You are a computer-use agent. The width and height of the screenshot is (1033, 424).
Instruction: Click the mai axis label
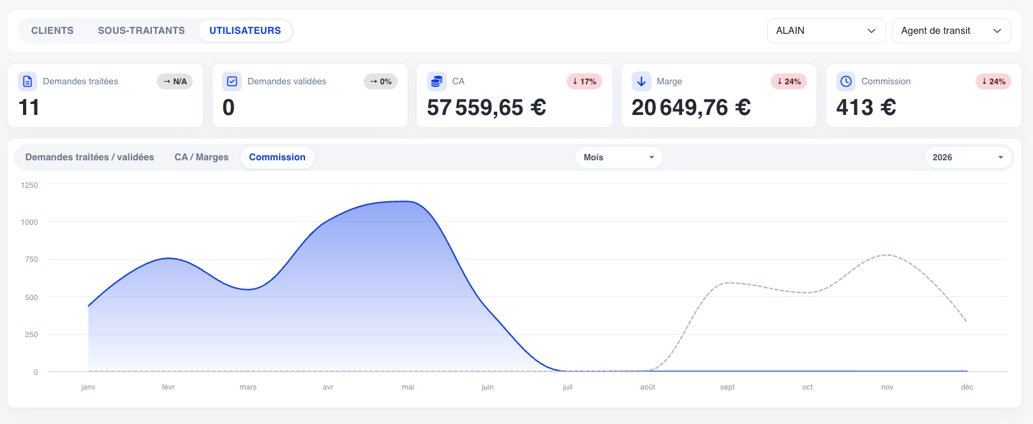tap(408, 387)
